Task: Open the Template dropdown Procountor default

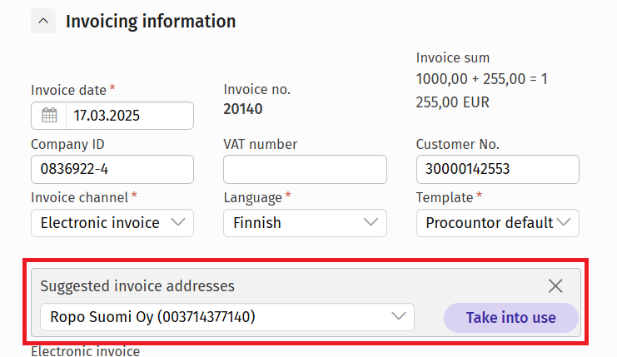Action: point(498,223)
